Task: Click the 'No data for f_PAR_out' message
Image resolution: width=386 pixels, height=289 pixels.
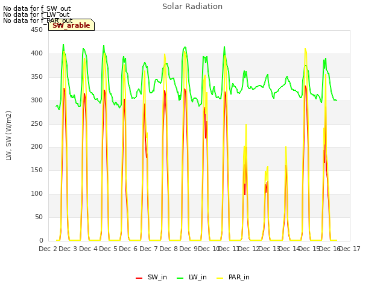Action: 38,20
